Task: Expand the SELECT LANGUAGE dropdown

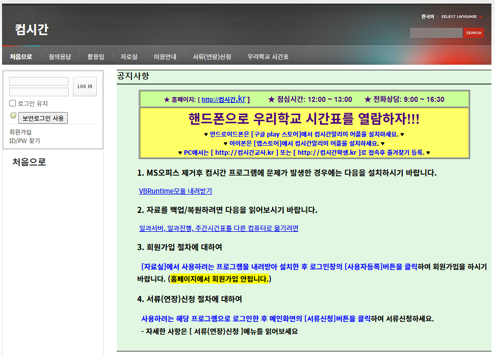Action: (461, 17)
